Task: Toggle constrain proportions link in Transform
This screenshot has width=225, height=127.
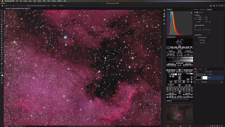Action: click(195, 18)
